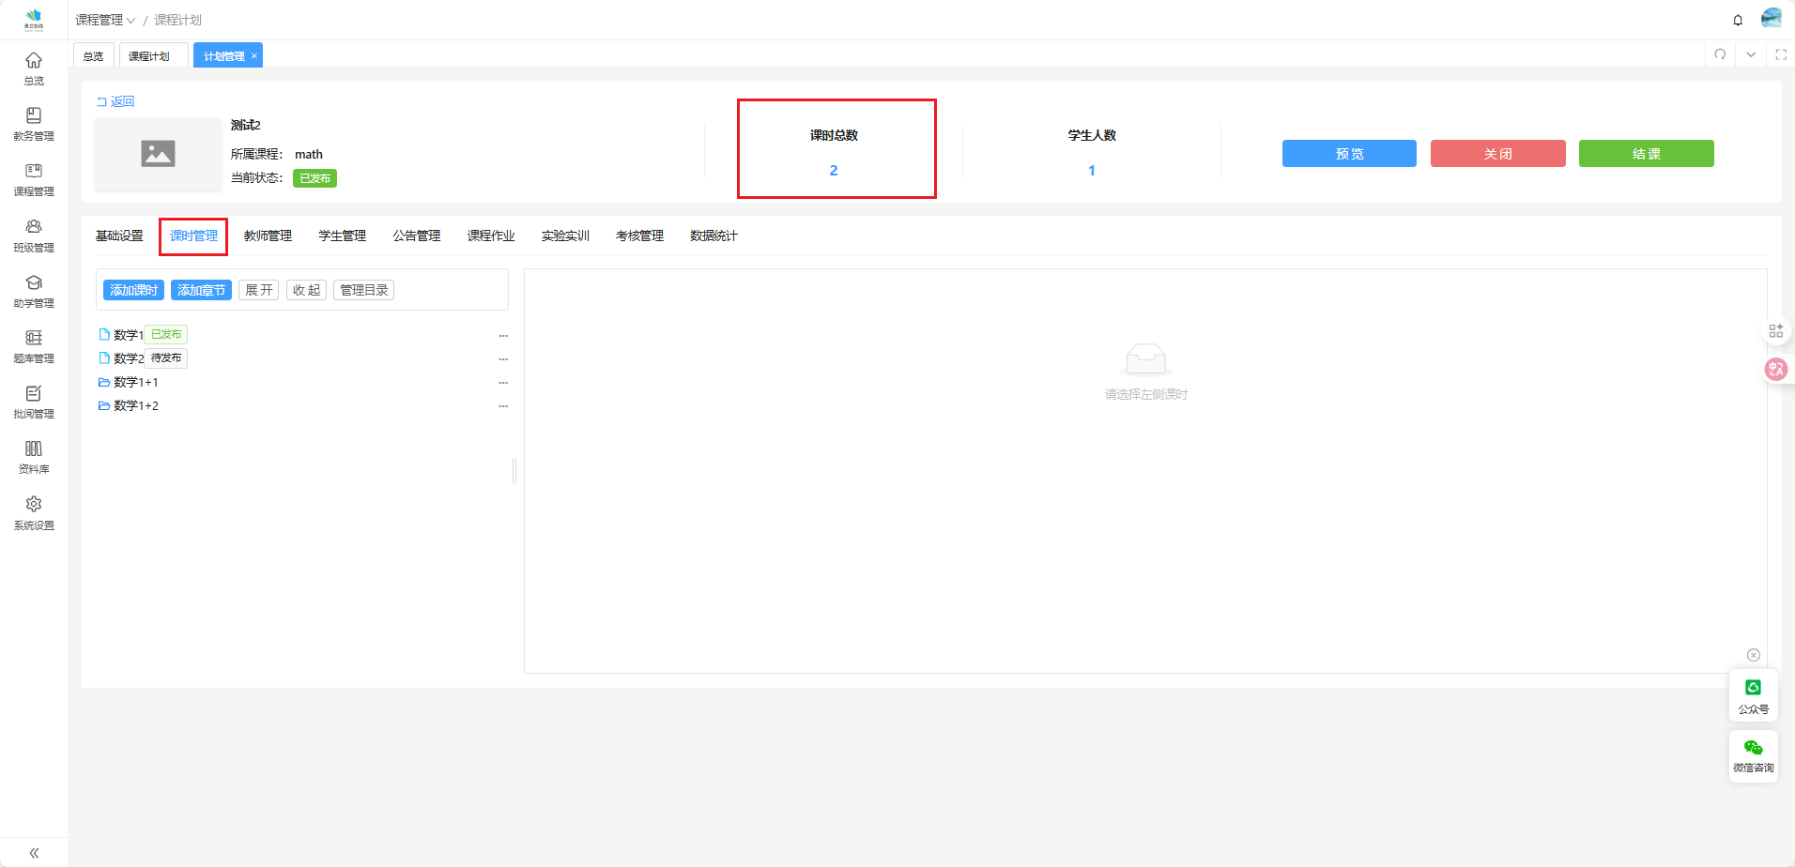Viewport: 1795px width, 867px height.
Task: Click the refresh icon in tab bar
Action: [x=1720, y=54]
